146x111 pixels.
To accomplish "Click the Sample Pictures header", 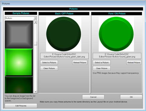I will coord(21,13).
